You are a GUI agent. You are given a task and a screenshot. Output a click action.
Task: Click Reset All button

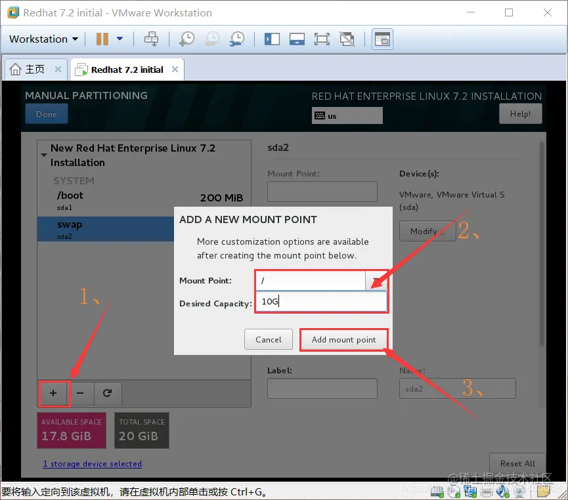pos(517,464)
